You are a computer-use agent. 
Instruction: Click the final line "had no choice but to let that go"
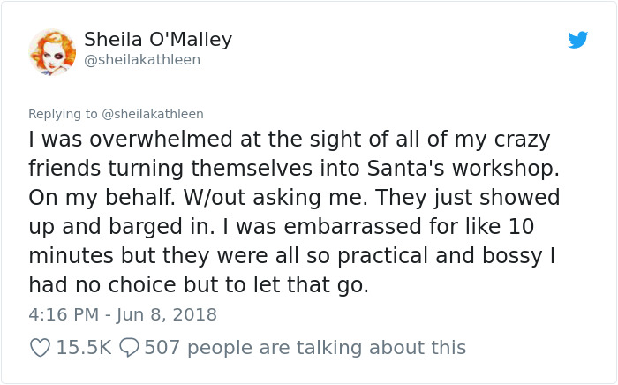(197, 284)
